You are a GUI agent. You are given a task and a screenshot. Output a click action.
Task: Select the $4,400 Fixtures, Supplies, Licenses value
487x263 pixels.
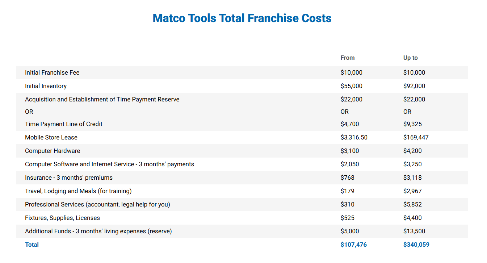point(412,218)
